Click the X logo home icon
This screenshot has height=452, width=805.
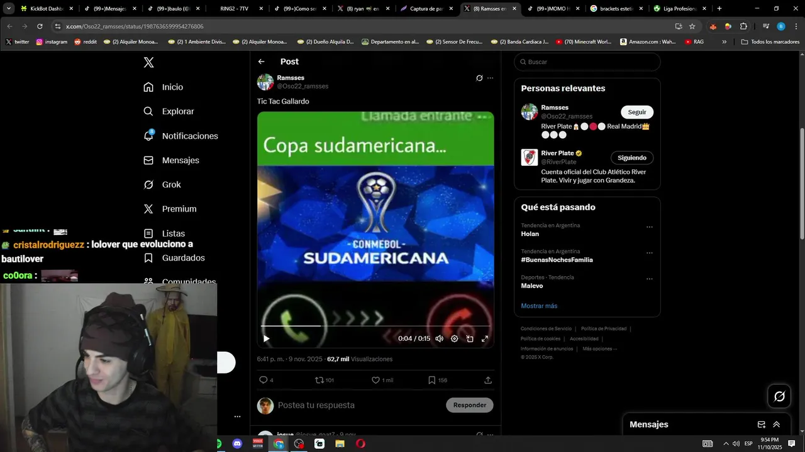[148, 62]
